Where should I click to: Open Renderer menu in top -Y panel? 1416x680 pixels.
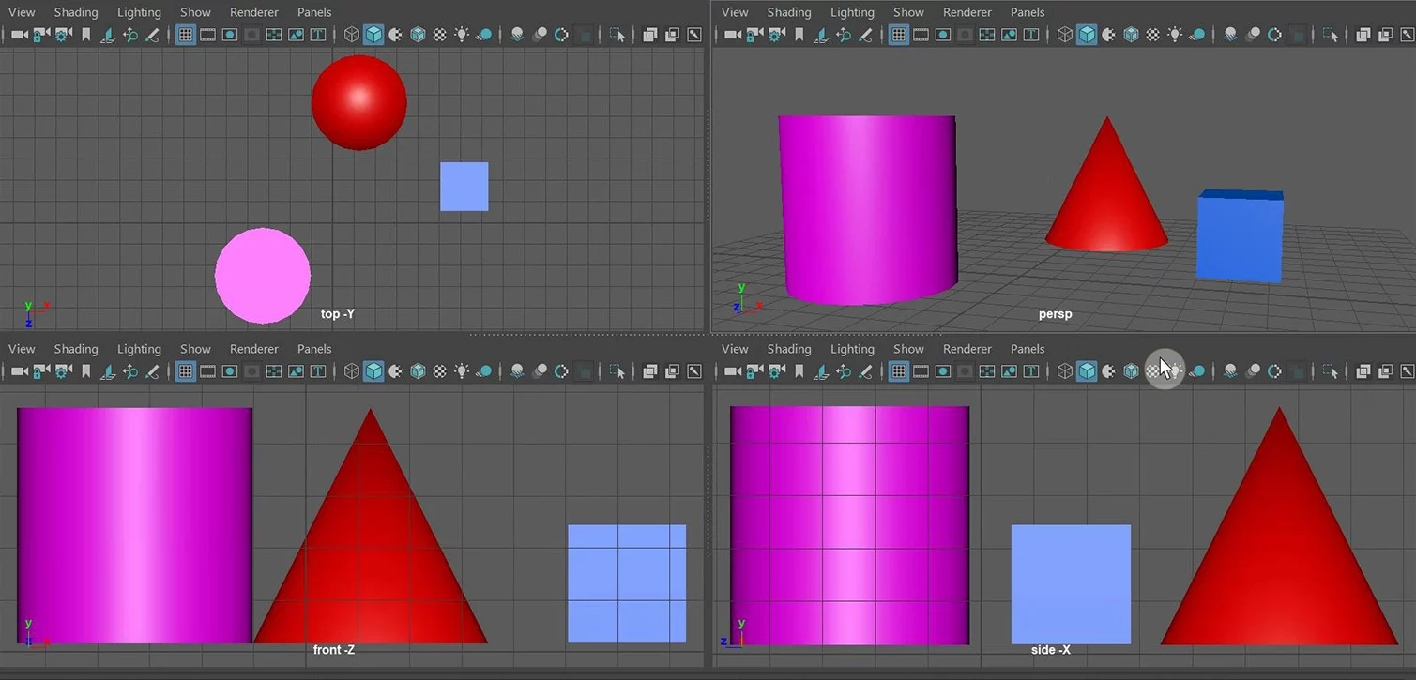[254, 12]
